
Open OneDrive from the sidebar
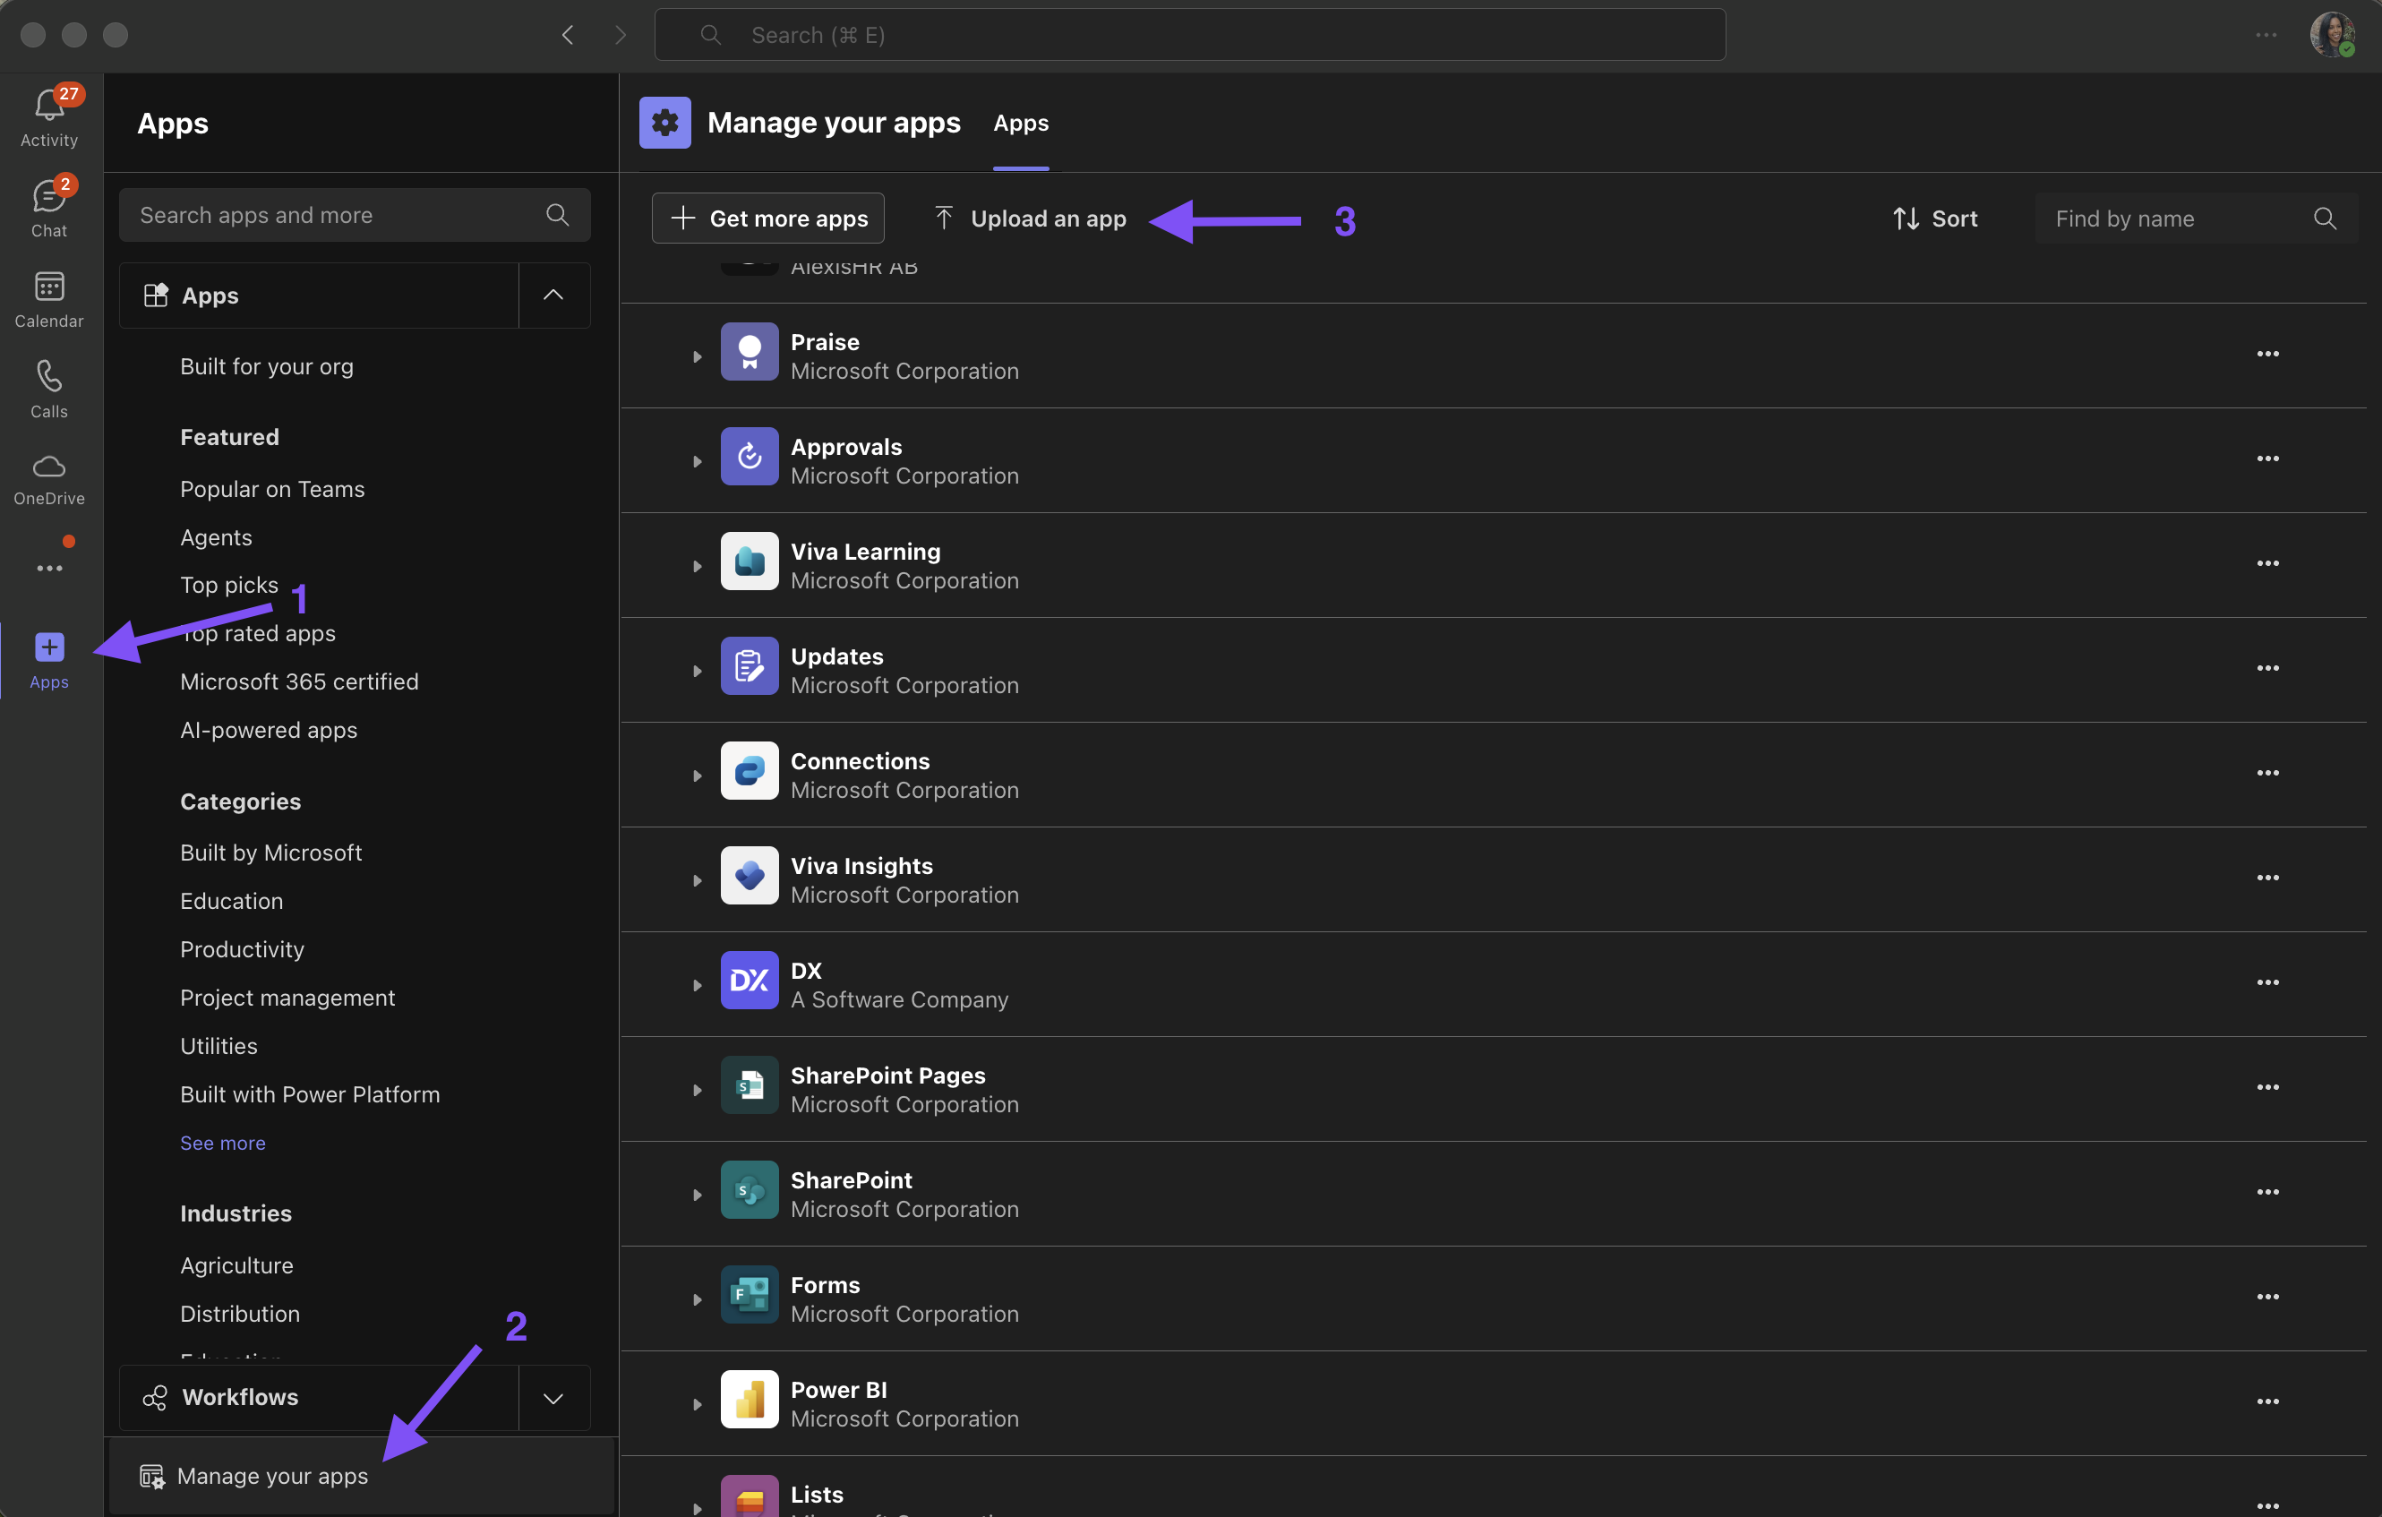tap(48, 478)
